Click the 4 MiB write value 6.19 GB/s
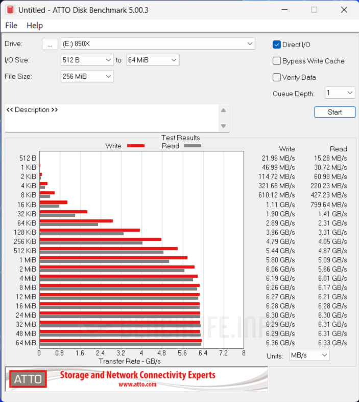The width and height of the screenshot is (359, 402). pyautogui.click(x=280, y=278)
